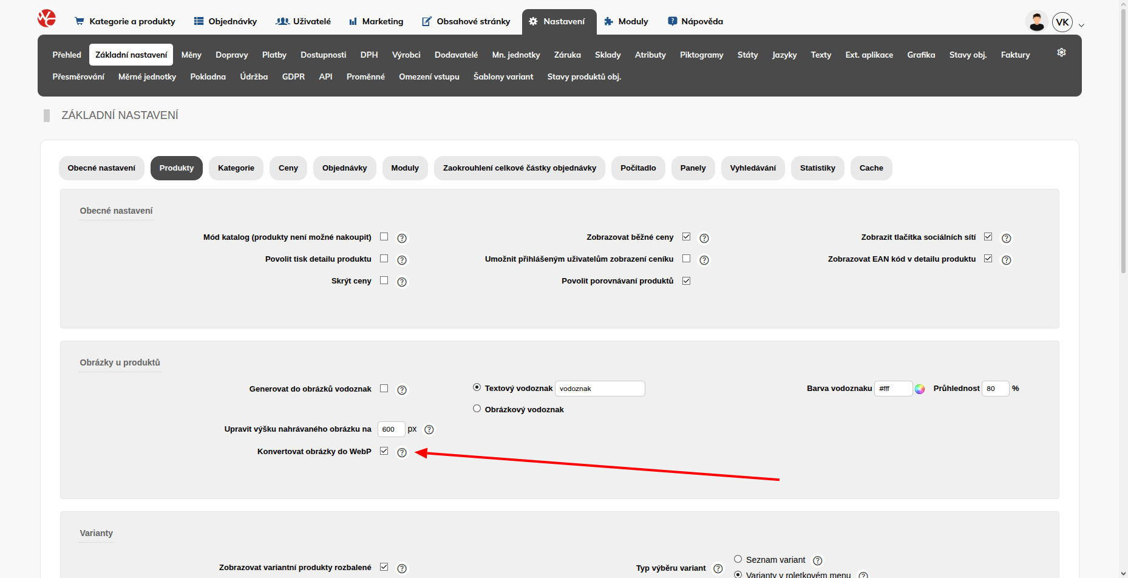Show help for Zobrazovat EAN kód
The image size is (1128, 578).
point(1007,260)
